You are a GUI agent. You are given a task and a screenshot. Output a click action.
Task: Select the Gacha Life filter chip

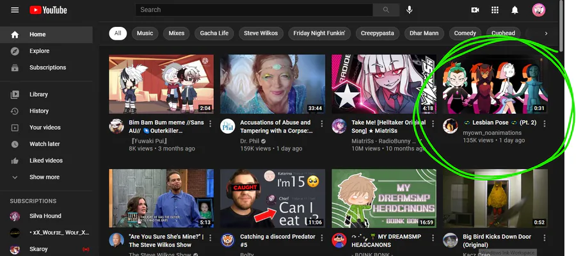pyautogui.click(x=214, y=33)
